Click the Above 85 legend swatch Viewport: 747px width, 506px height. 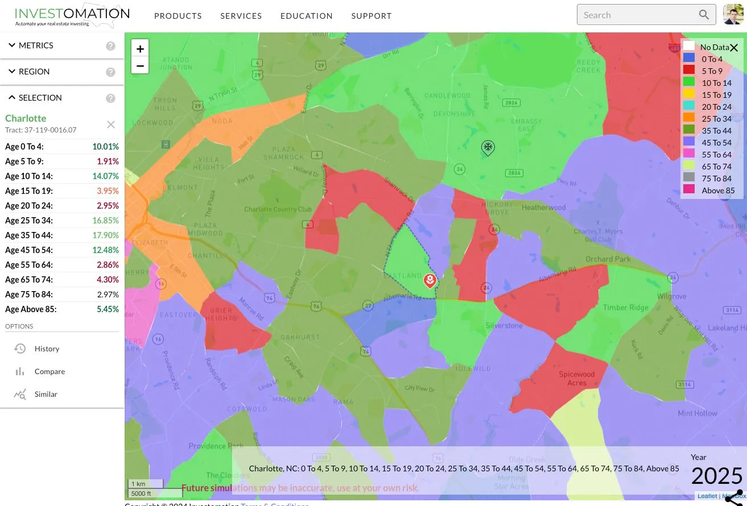point(689,189)
